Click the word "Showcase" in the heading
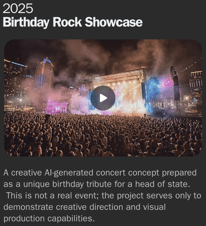This screenshot has height=226, width=206. (114, 22)
